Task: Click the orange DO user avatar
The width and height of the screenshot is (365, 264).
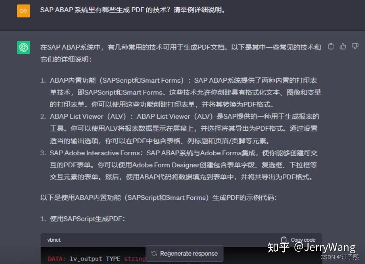Action: pos(23,11)
